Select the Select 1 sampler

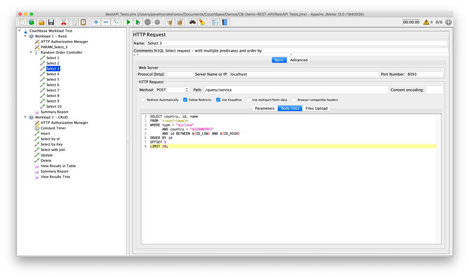point(52,58)
